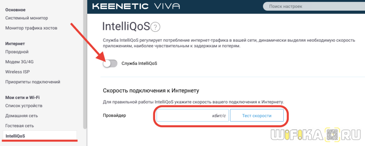Viewport: 365px width, 146px height.
Task: Click the Тест скорости button
Action: [257, 116]
